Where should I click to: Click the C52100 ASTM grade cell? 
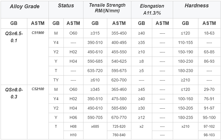(38, 112)
